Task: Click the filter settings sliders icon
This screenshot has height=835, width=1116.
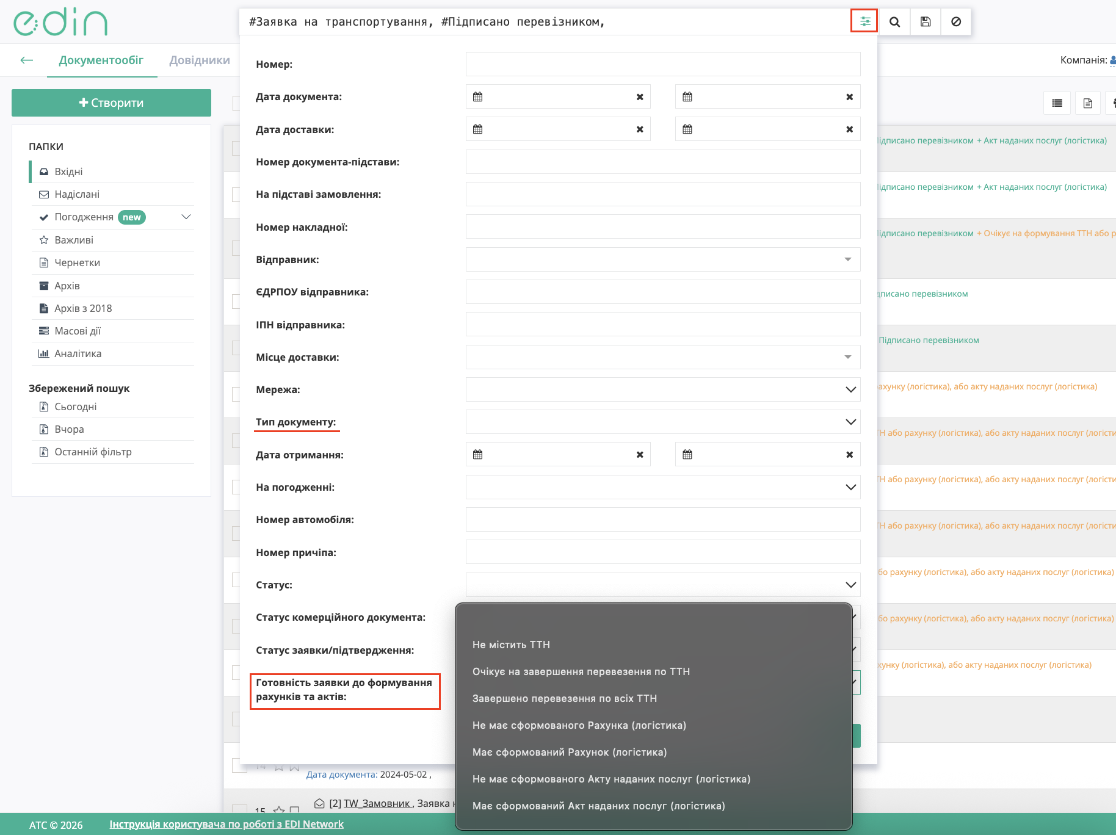Action: (x=864, y=21)
